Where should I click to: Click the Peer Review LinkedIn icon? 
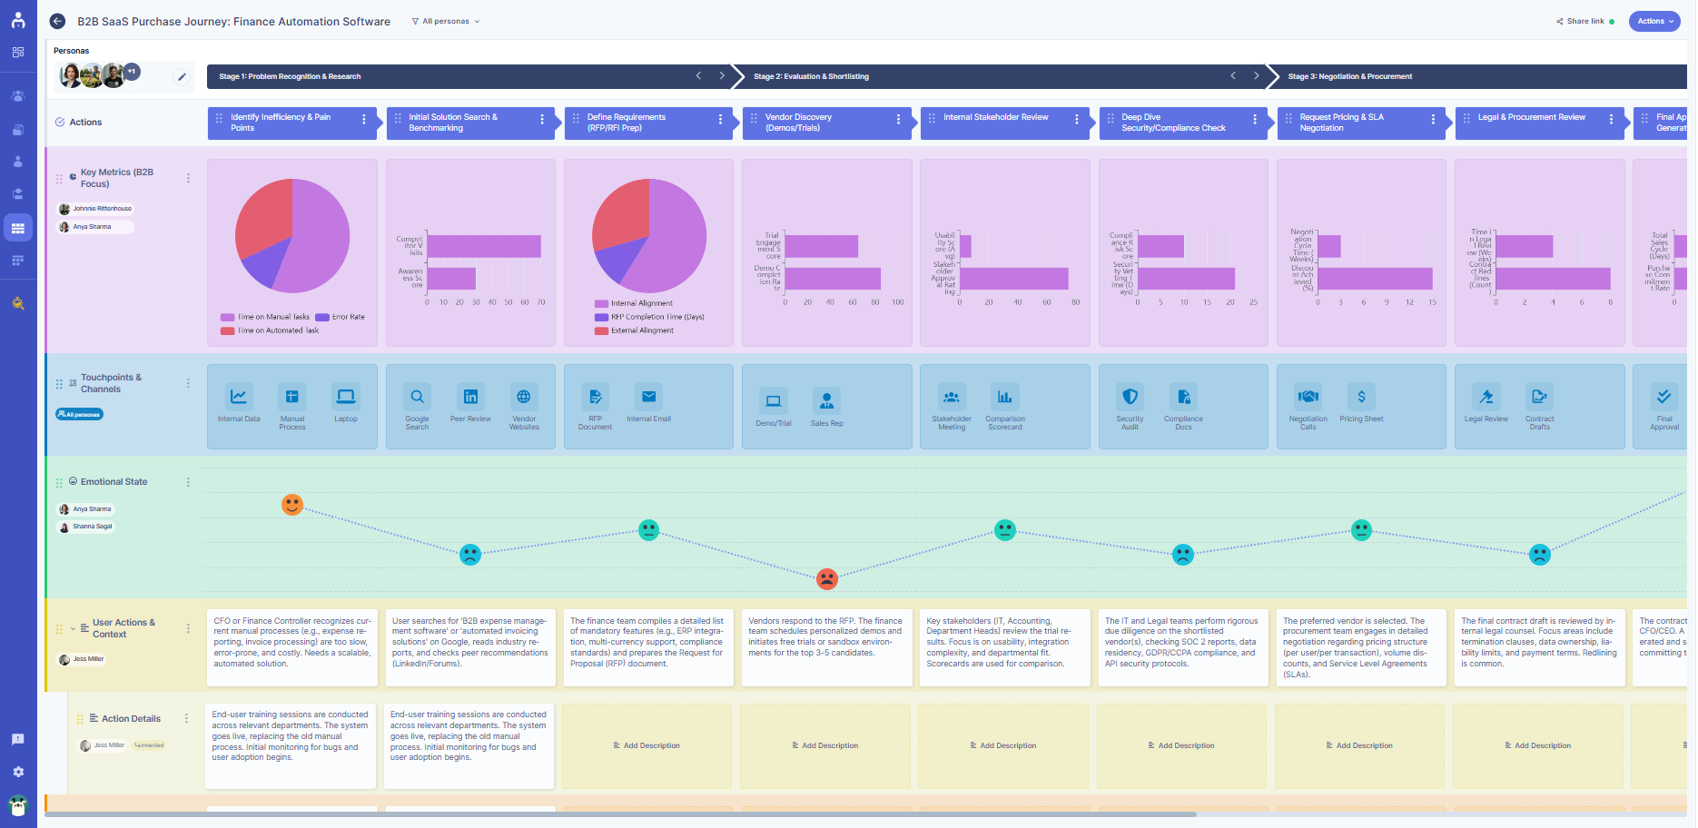pos(470,397)
